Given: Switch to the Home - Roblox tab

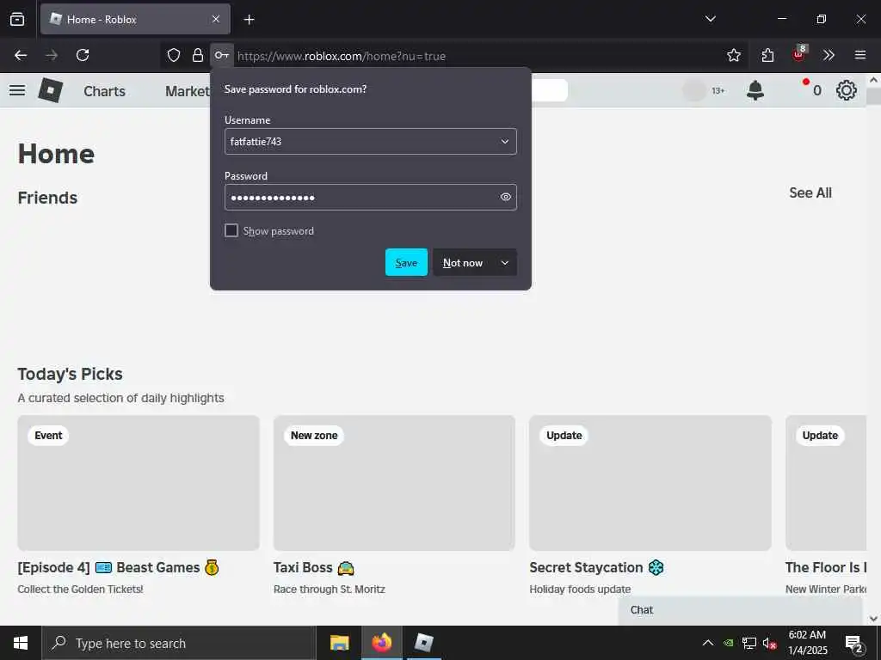Looking at the screenshot, I should click(x=135, y=19).
